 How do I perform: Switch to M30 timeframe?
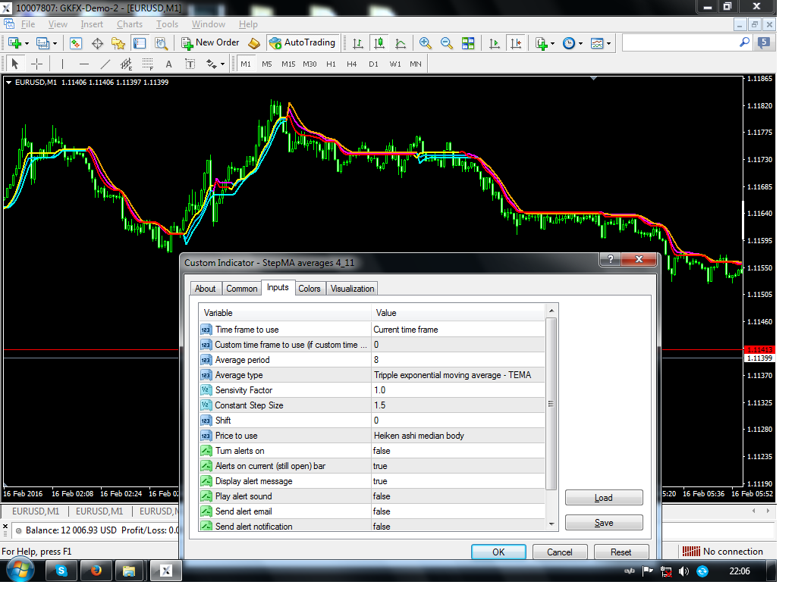point(310,64)
